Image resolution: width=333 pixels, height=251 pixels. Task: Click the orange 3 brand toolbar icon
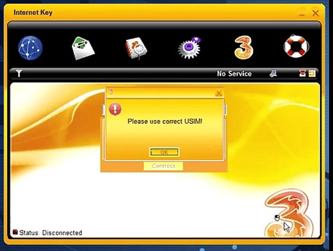coord(244,48)
